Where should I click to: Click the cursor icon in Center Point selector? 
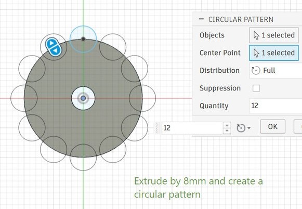tap(256, 53)
